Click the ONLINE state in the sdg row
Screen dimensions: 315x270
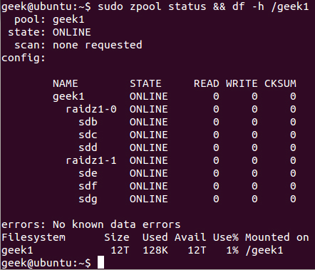[x=149, y=199]
